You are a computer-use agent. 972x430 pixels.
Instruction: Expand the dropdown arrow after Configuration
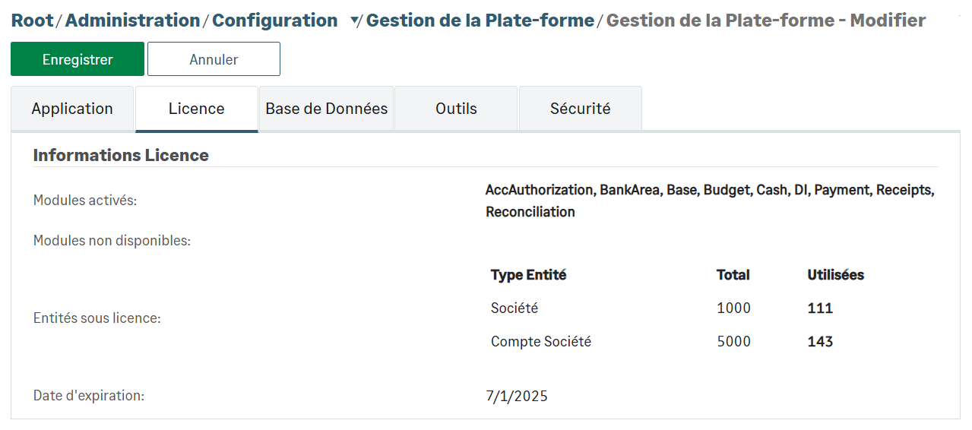click(354, 22)
